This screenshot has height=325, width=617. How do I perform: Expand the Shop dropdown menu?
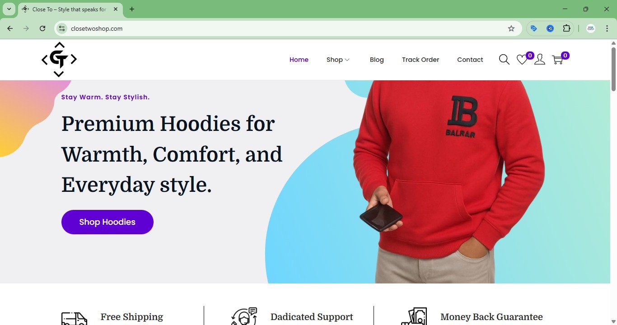pyautogui.click(x=338, y=60)
